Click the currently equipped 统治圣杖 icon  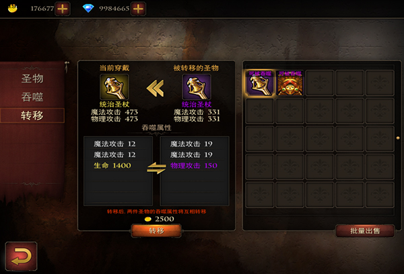[x=114, y=87]
